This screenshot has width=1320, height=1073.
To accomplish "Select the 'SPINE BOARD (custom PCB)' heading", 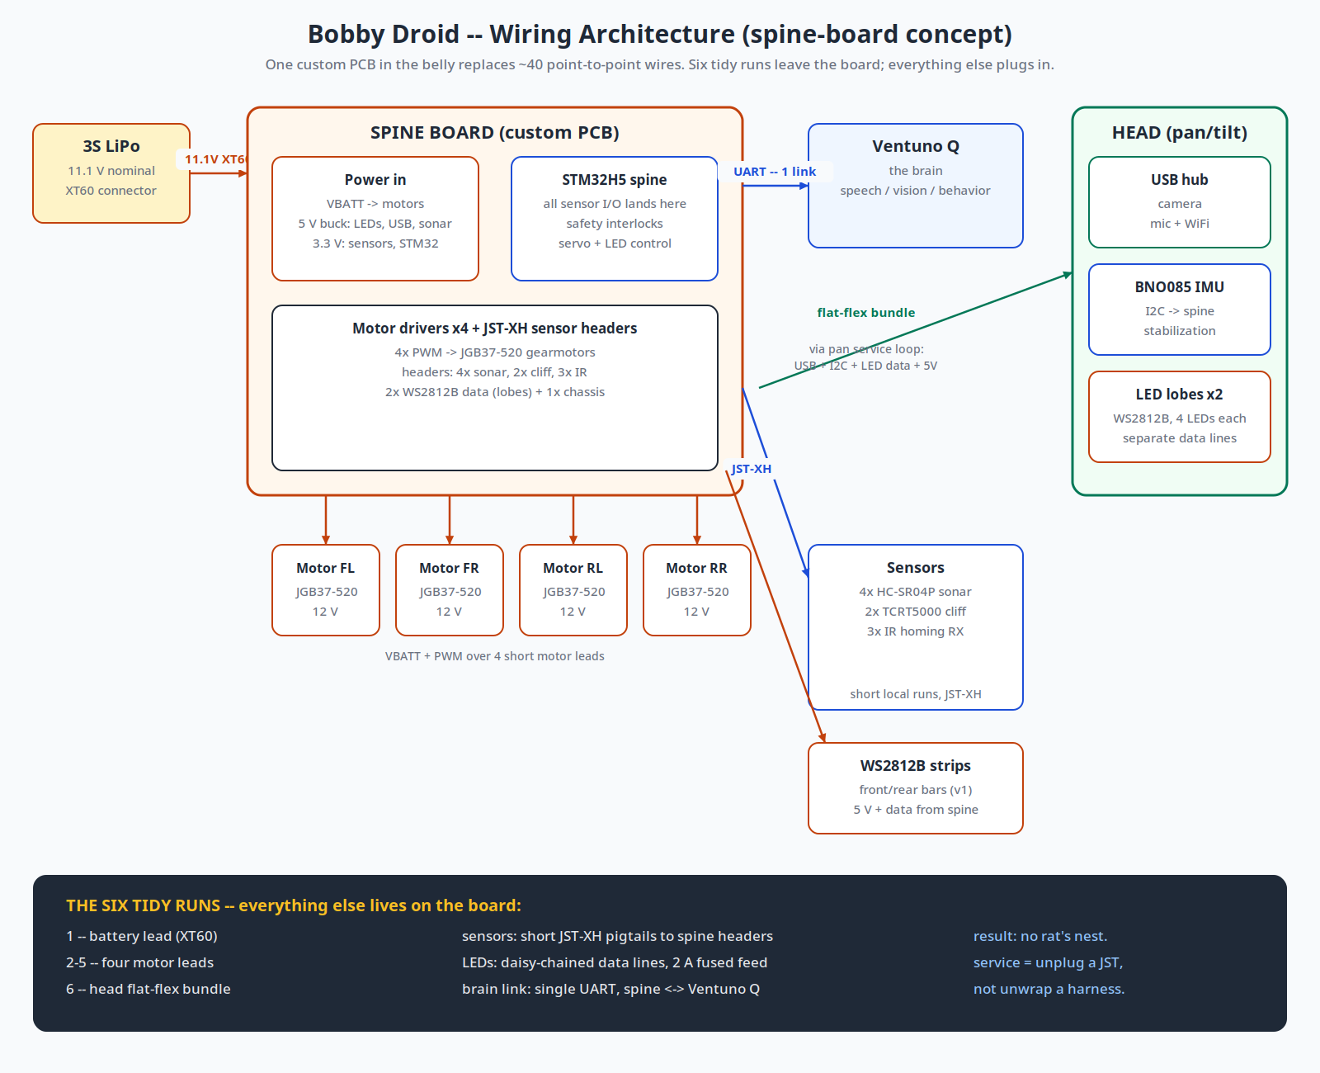I will pos(495,133).
